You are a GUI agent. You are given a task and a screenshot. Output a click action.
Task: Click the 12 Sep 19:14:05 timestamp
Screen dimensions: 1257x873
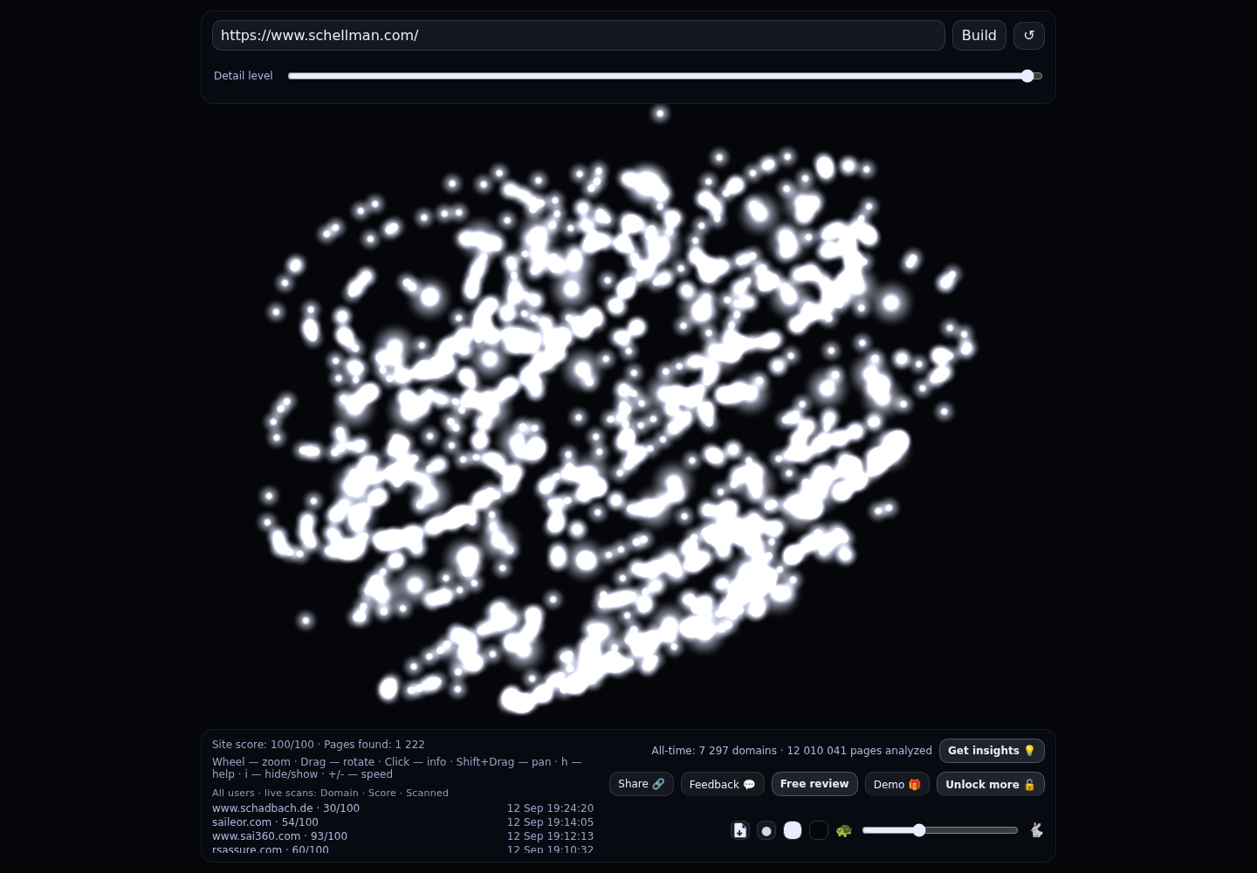[x=550, y=822]
